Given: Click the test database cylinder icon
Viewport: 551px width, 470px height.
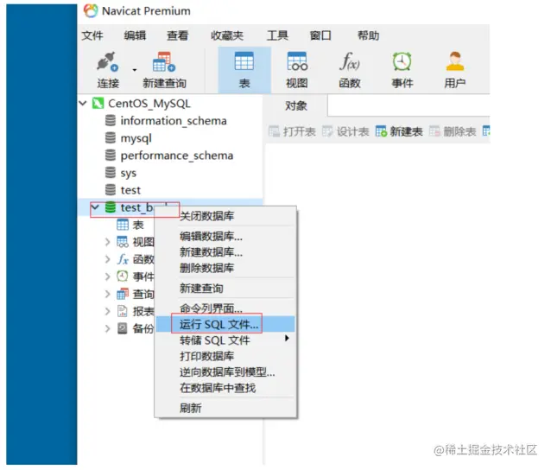Looking at the screenshot, I should [x=111, y=190].
